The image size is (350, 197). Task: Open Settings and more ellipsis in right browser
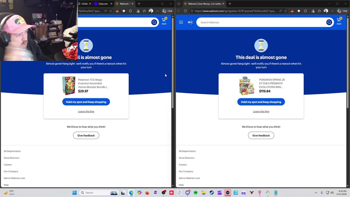[332, 11]
